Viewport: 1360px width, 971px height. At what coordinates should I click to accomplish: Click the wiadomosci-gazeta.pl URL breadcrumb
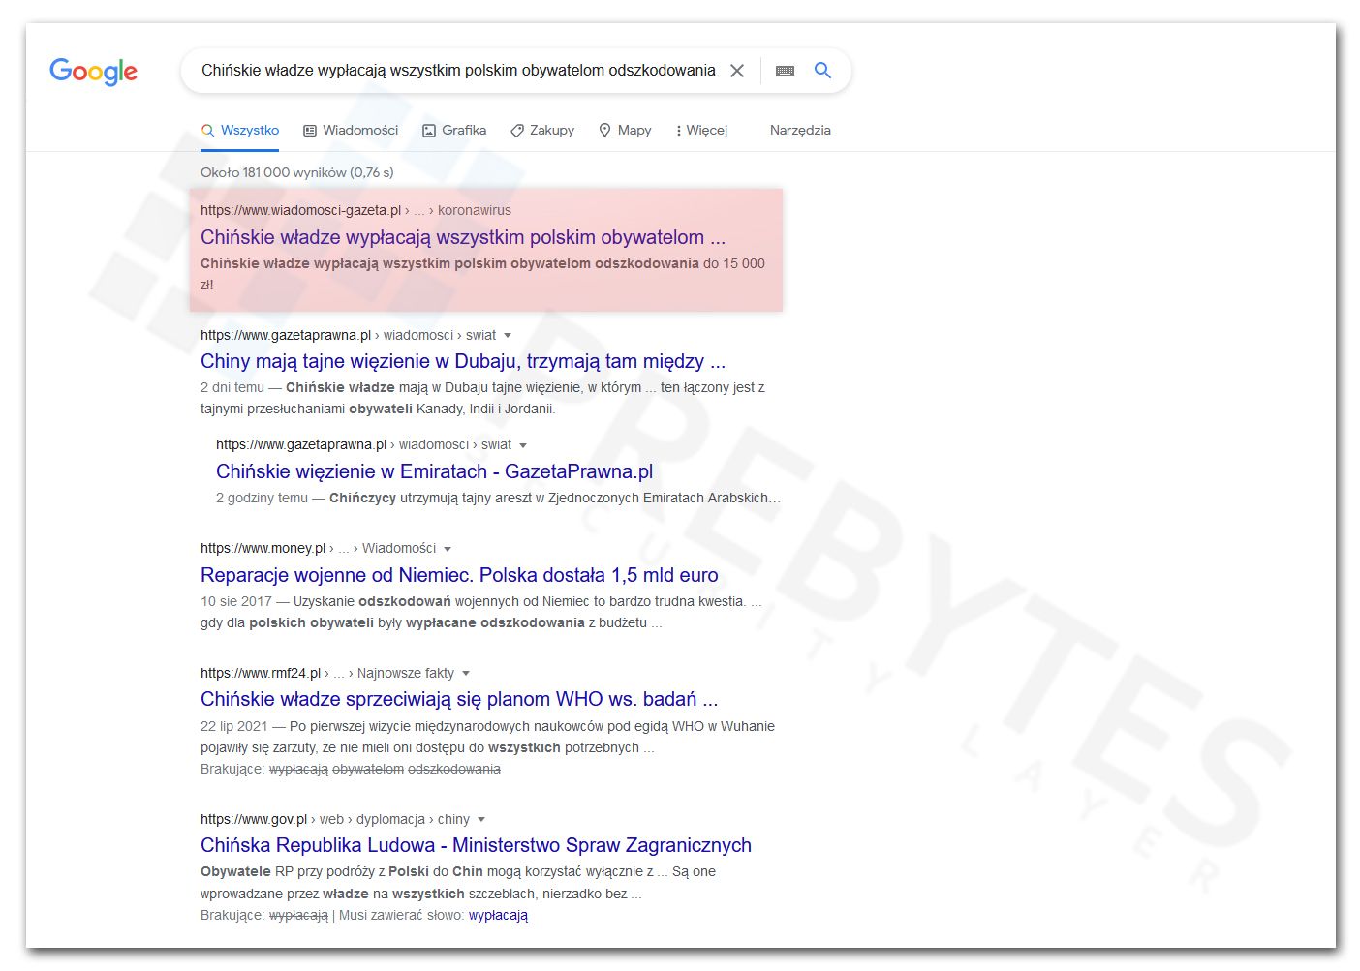[355, 210]
